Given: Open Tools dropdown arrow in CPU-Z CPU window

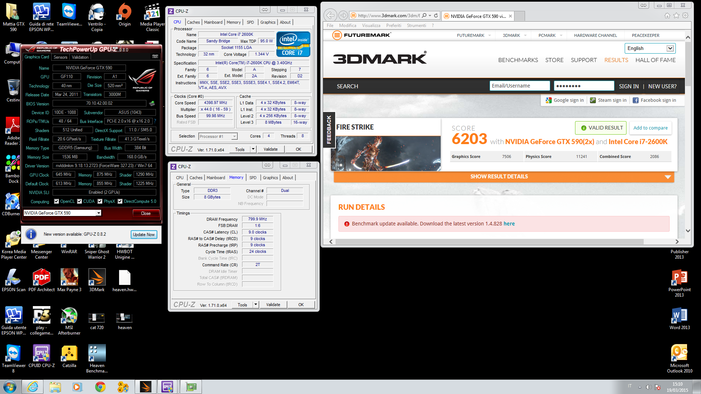Looking at the screenshot, I should point(253,149).
